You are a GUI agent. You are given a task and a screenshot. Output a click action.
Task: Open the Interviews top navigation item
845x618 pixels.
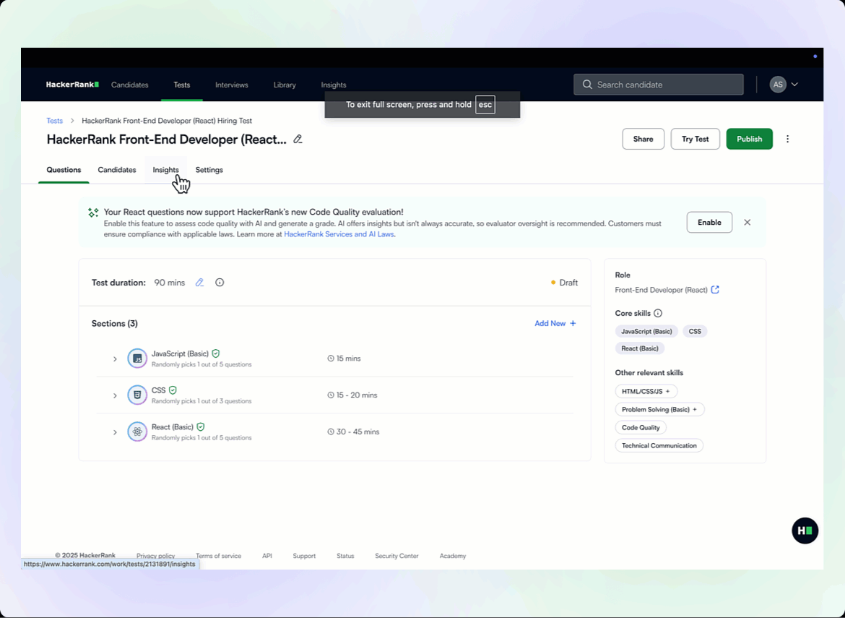click(232, 85)
